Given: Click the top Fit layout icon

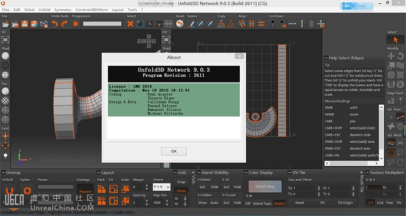Looking at the screenshot, I should [114, 189].
